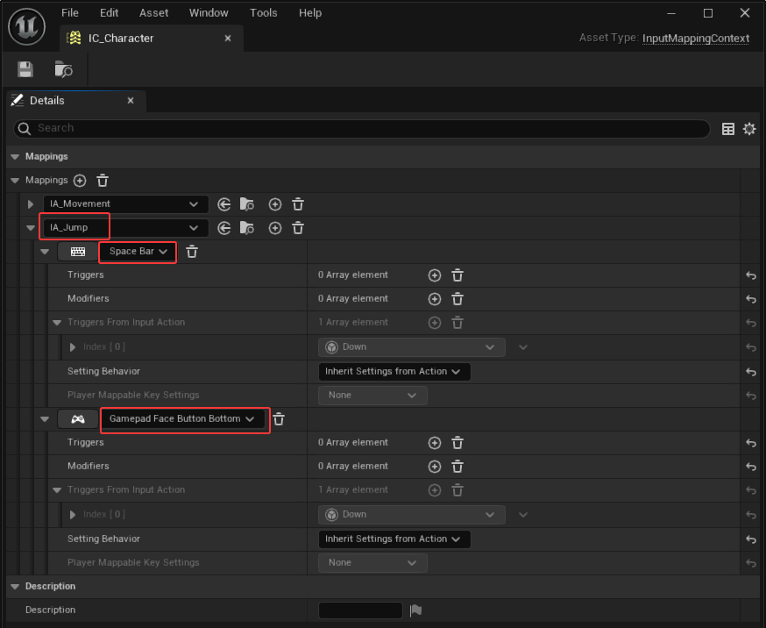Reset Gamepad Setting Behavior to default
Viewport: 766px width, 628px height.
751,539
